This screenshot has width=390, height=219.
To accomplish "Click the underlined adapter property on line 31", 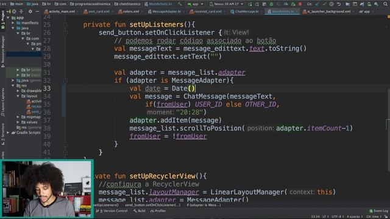I will click(x=232, y=72).
